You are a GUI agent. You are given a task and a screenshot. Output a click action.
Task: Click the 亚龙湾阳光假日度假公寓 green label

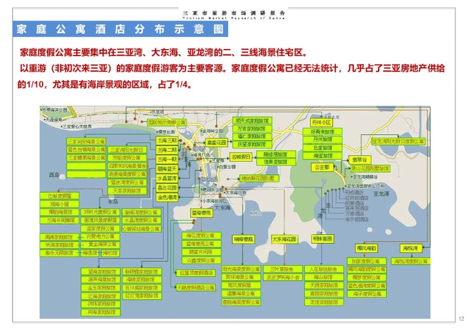[398, 141]
